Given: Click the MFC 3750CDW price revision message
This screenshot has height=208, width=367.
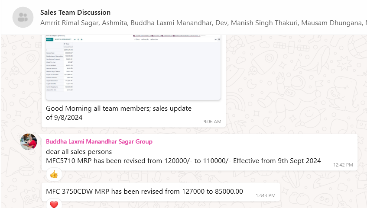Looking at the screenshot, I should click(x=144, y=191).
